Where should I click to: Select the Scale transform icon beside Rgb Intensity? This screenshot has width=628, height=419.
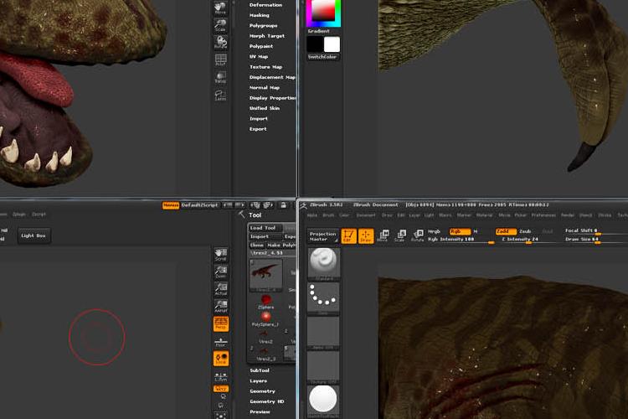tap(399, 235)
